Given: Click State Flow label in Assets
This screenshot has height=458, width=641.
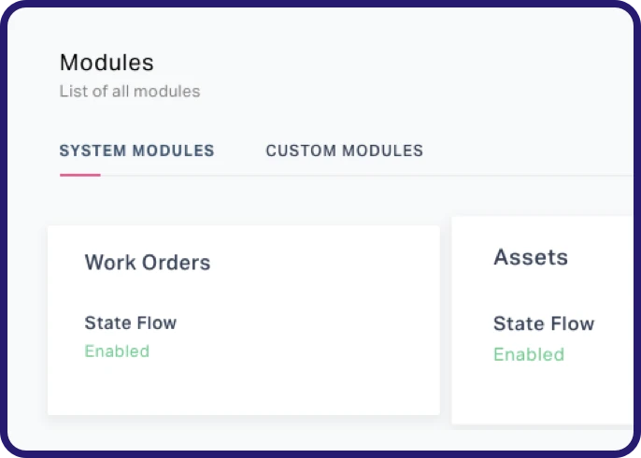Looking at the screenshot, I should tap(544, 324).
